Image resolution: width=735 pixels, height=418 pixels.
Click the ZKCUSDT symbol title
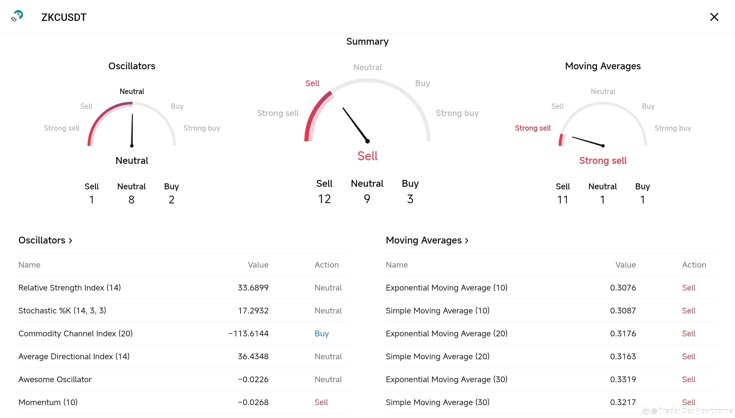click(63, 17)
